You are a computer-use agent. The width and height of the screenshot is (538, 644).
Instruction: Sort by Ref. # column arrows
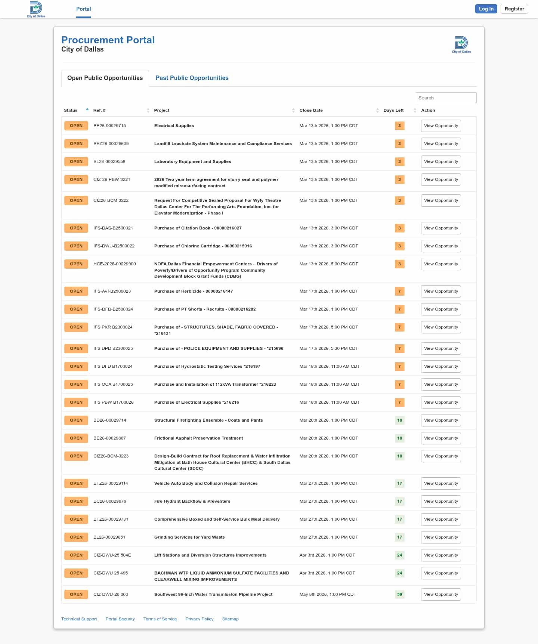click(148, 110)
